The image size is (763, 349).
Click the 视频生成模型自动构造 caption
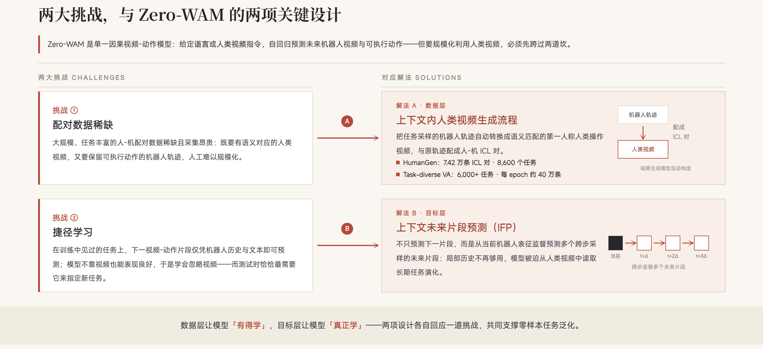point(665,168)
